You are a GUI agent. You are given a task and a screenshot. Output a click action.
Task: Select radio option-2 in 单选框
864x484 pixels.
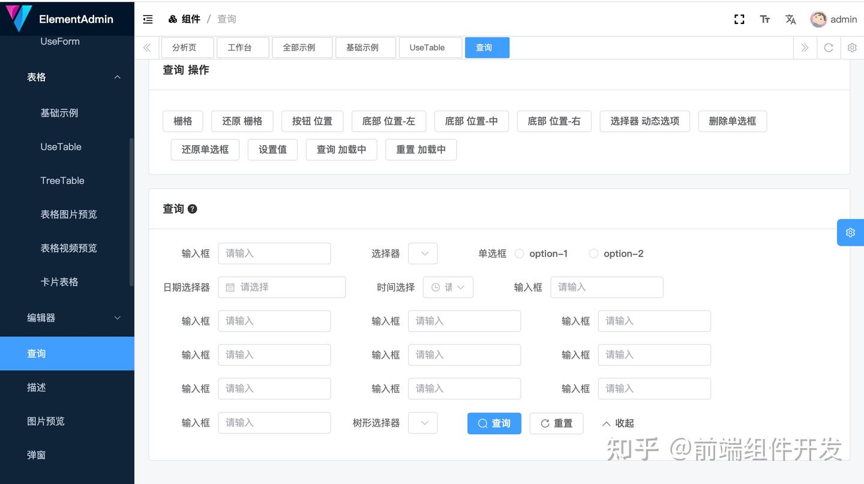tap(593, 253)
